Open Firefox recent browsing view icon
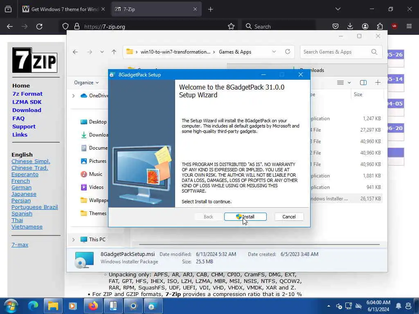Viewport: 419px width, 314px height. pos(8,9)
